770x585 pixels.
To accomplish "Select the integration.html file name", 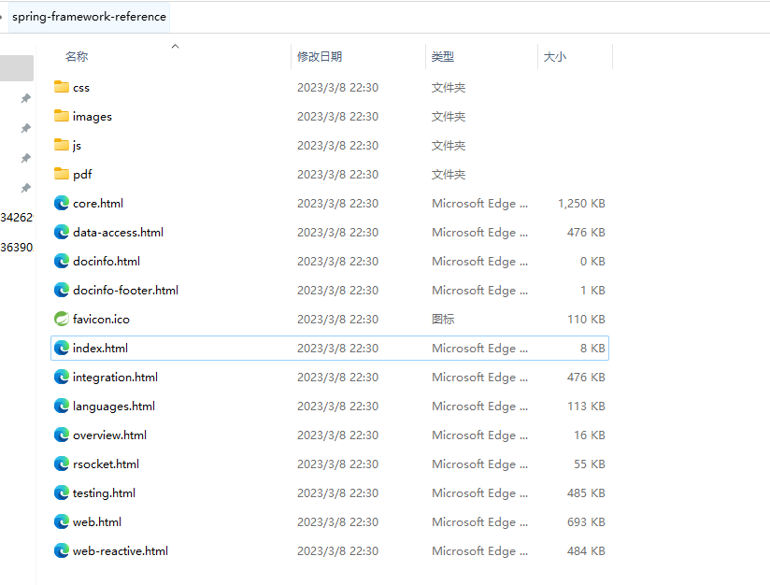I will (115, 378).
